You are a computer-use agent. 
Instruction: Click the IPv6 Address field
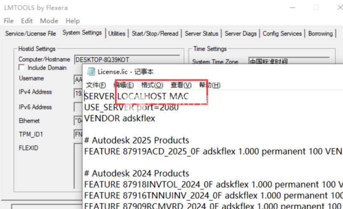pyautogui.click(x=78, y=107)
